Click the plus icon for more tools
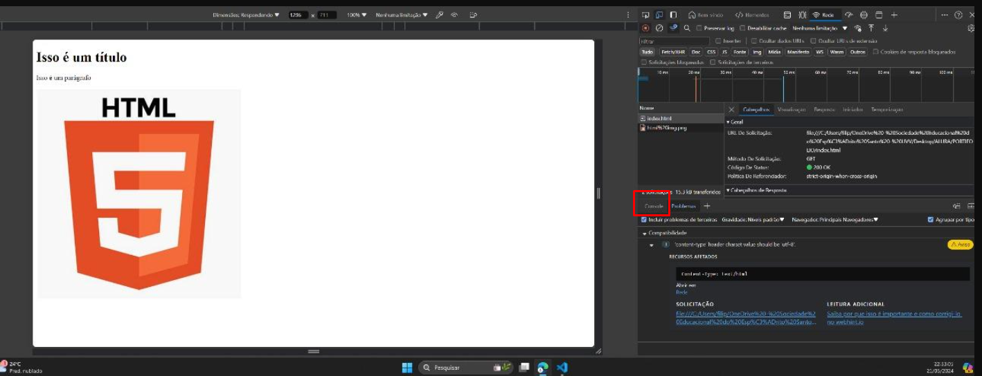Screen dimensions: 982x376 tap(894, 15)
